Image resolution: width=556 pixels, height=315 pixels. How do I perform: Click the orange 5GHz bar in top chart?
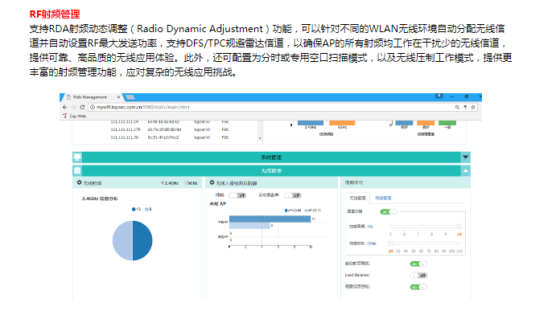(342, 123)
